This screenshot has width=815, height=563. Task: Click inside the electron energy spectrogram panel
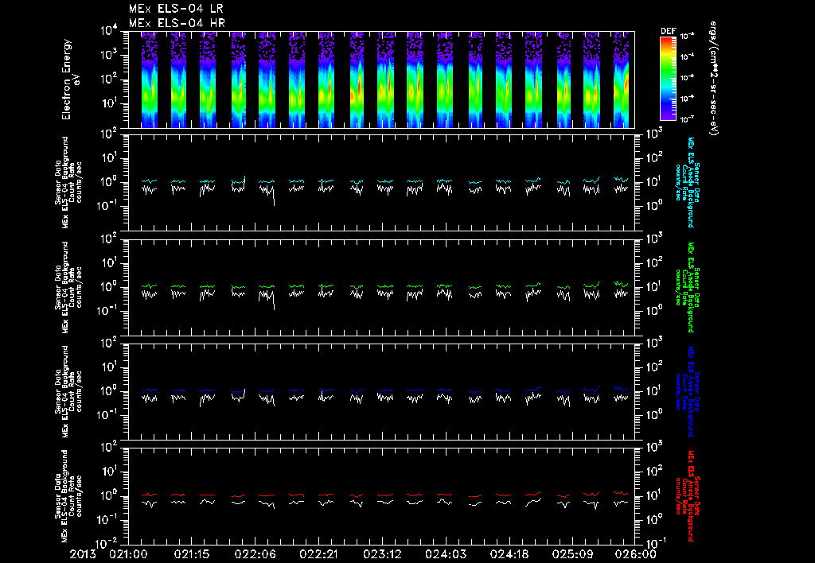coord(381,80)
